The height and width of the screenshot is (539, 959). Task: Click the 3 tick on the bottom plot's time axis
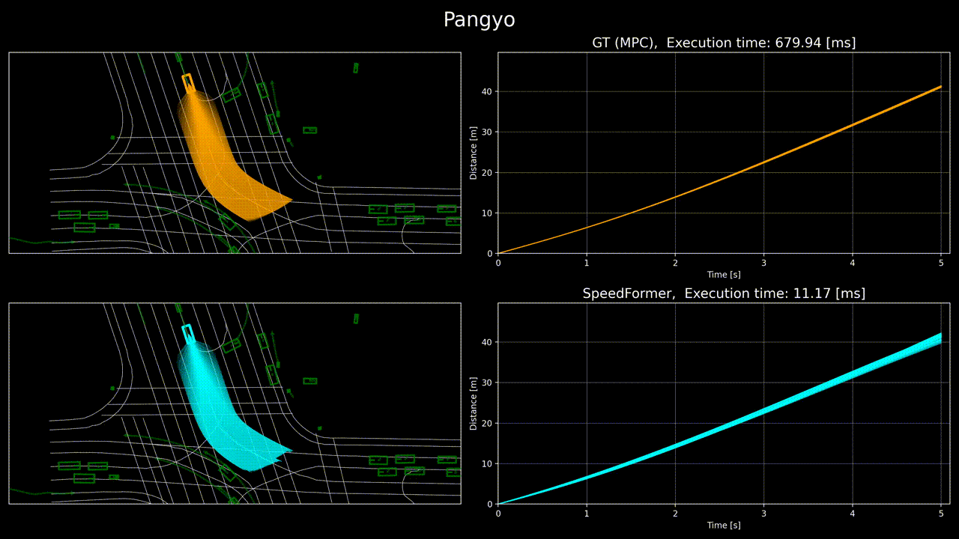pyautogui.click(x=763, y=514)
